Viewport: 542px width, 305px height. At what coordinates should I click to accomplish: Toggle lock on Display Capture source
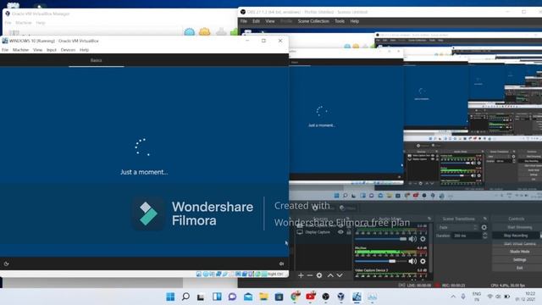(x=349, y=232)
